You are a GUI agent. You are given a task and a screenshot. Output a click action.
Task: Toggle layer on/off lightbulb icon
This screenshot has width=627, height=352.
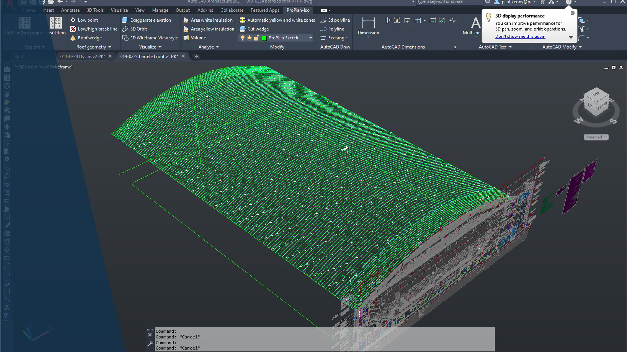pos(242,38)
